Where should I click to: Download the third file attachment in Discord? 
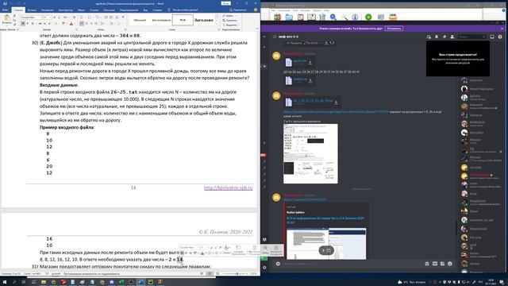[336, 102]
